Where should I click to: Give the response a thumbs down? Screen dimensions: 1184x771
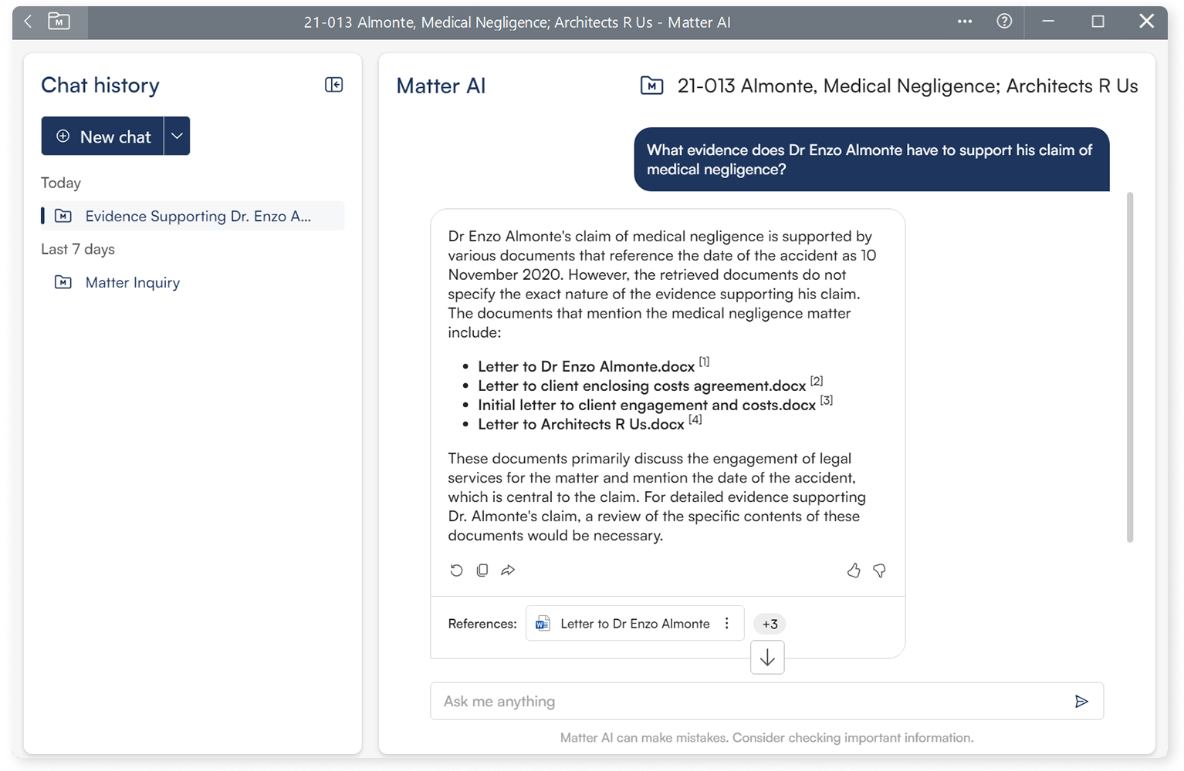point(879,571)
